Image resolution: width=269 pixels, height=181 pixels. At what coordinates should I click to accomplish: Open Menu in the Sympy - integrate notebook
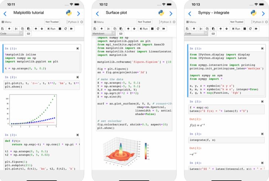coord(191,22)
